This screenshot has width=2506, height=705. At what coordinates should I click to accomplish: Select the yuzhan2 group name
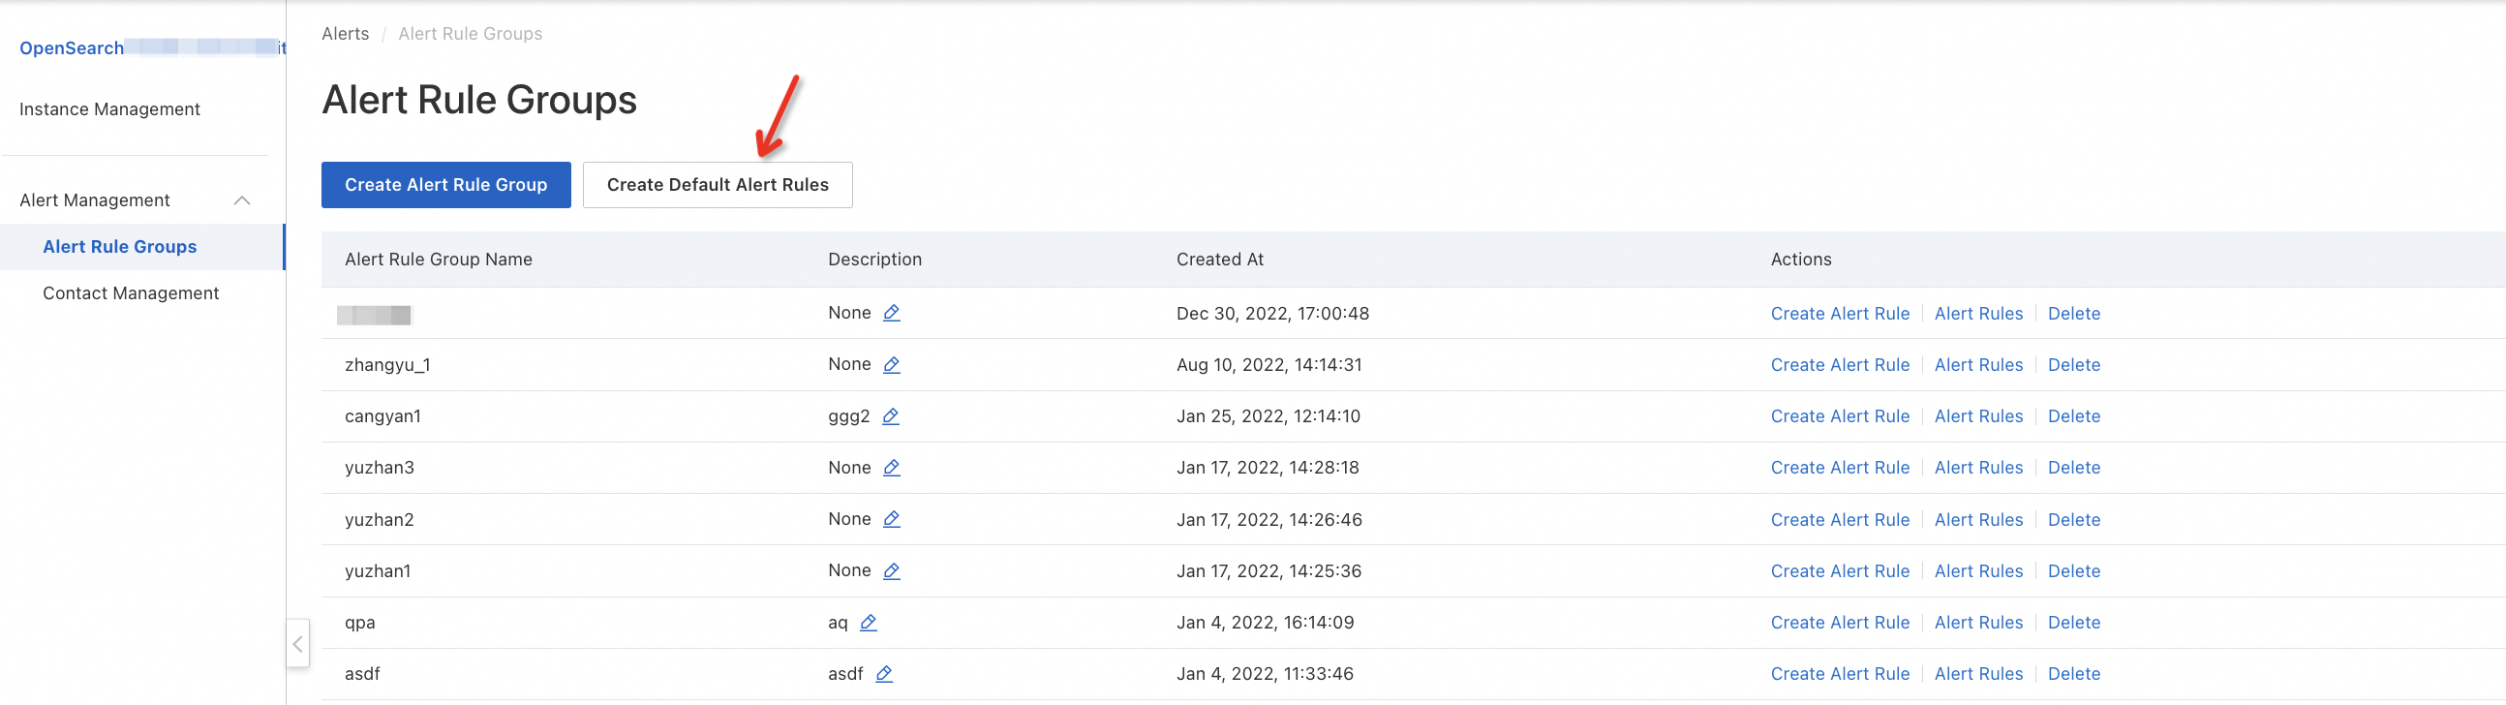(380, 520)
